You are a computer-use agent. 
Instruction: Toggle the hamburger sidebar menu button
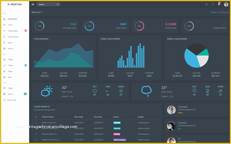[33, 4]
